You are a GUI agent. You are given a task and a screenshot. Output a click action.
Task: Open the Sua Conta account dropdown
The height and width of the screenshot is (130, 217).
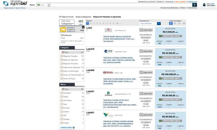(x=211, y=5)
